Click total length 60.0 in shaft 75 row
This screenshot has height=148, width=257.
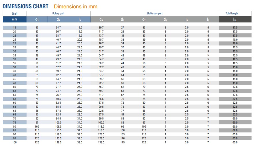point(235,123)
